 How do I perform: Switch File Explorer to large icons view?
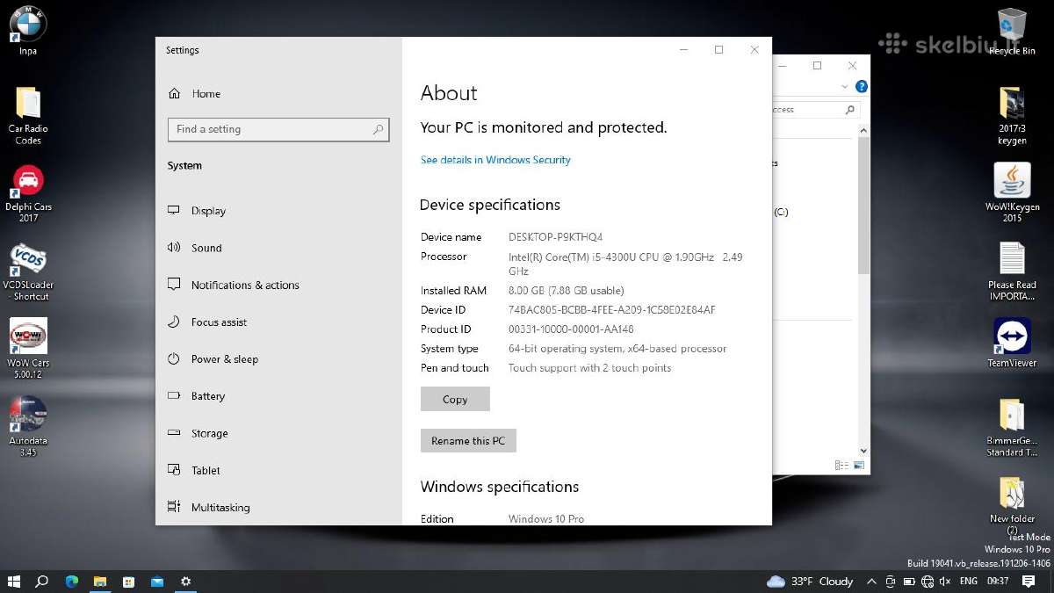click(x=859, y=466)
